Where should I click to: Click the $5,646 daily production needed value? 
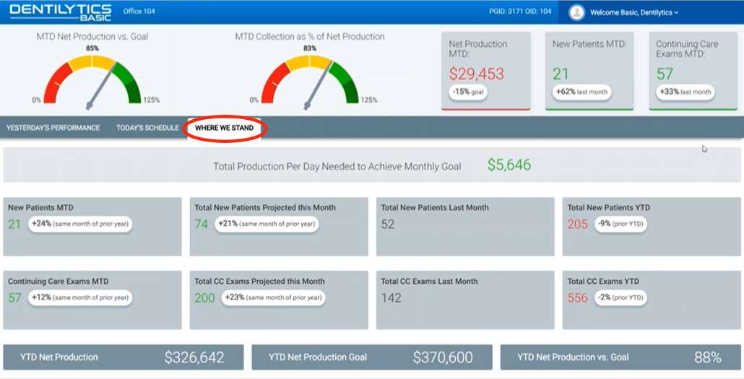point(509,165)
